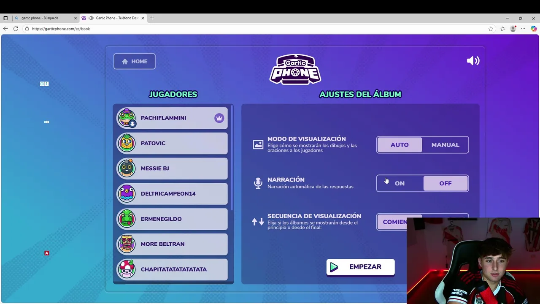
Task: Click the up-down arrows sequence icon
Action: pos(258,222)
